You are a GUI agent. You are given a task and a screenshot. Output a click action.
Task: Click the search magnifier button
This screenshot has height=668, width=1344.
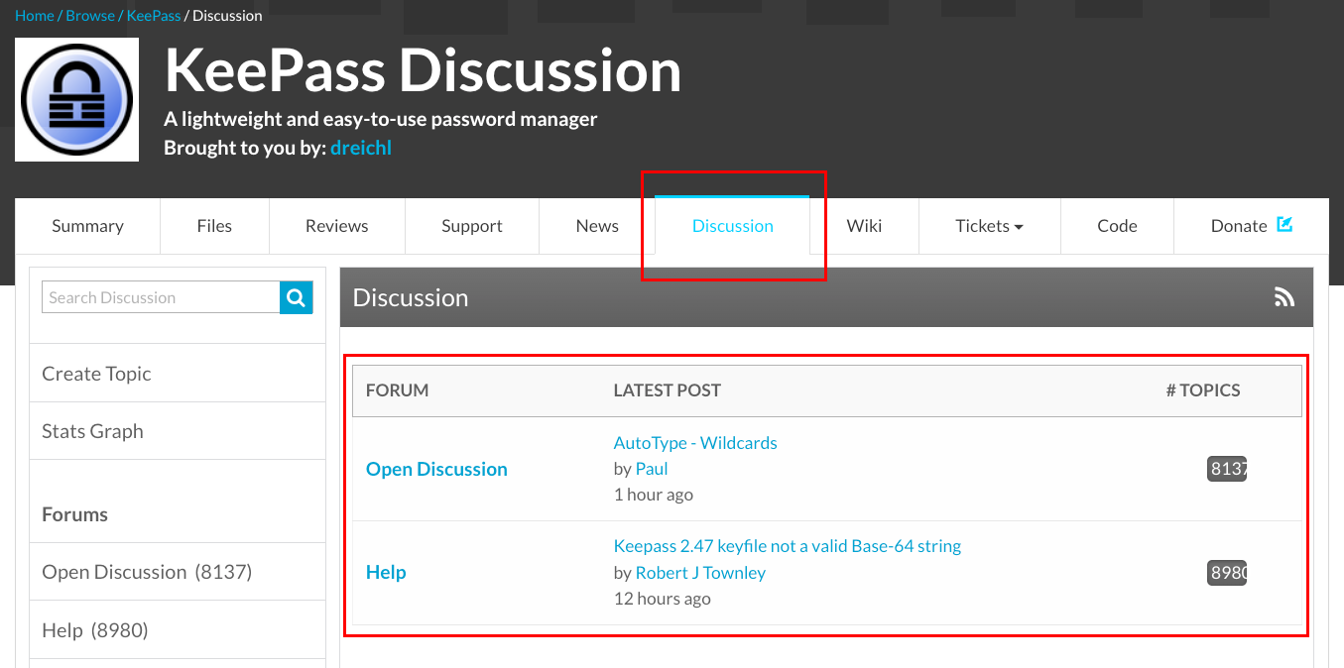[296, 297]
